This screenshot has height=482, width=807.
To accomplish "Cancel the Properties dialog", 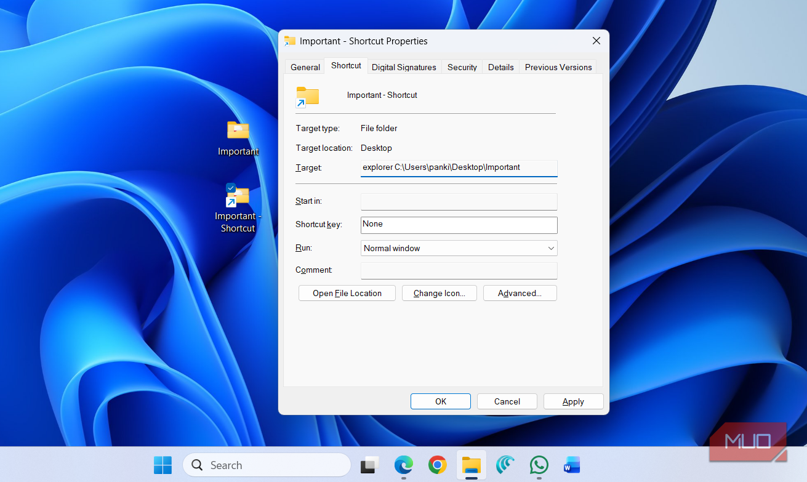I will click(507, 401).
